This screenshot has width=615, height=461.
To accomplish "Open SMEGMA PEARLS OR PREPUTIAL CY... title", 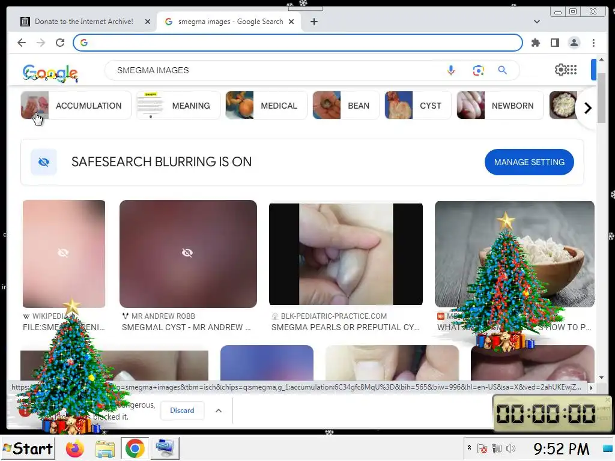I will click(x=345, y=327).
